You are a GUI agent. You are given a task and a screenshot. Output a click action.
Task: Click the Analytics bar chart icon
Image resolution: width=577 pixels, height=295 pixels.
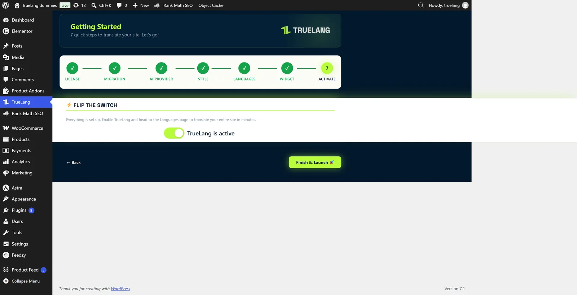(x=6, y=162)
